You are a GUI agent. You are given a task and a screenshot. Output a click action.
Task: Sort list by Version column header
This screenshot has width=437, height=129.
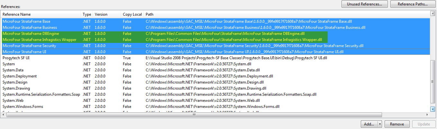tap(106, 14)
